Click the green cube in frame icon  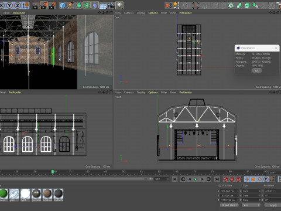[247, 5]
